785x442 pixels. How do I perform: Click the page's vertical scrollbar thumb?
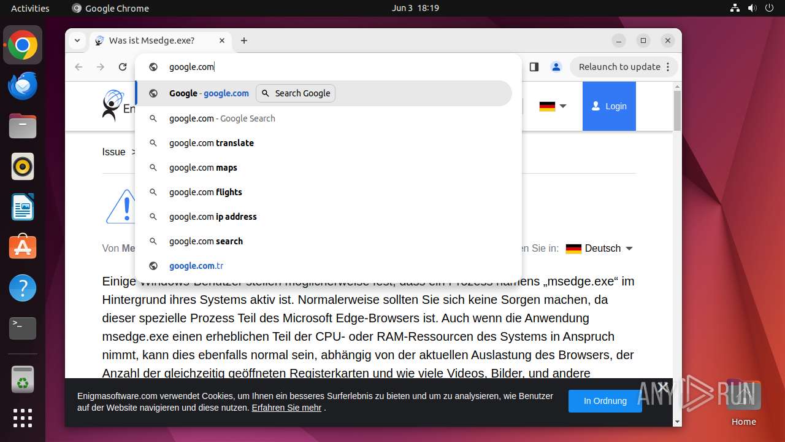tap(677, 110)
